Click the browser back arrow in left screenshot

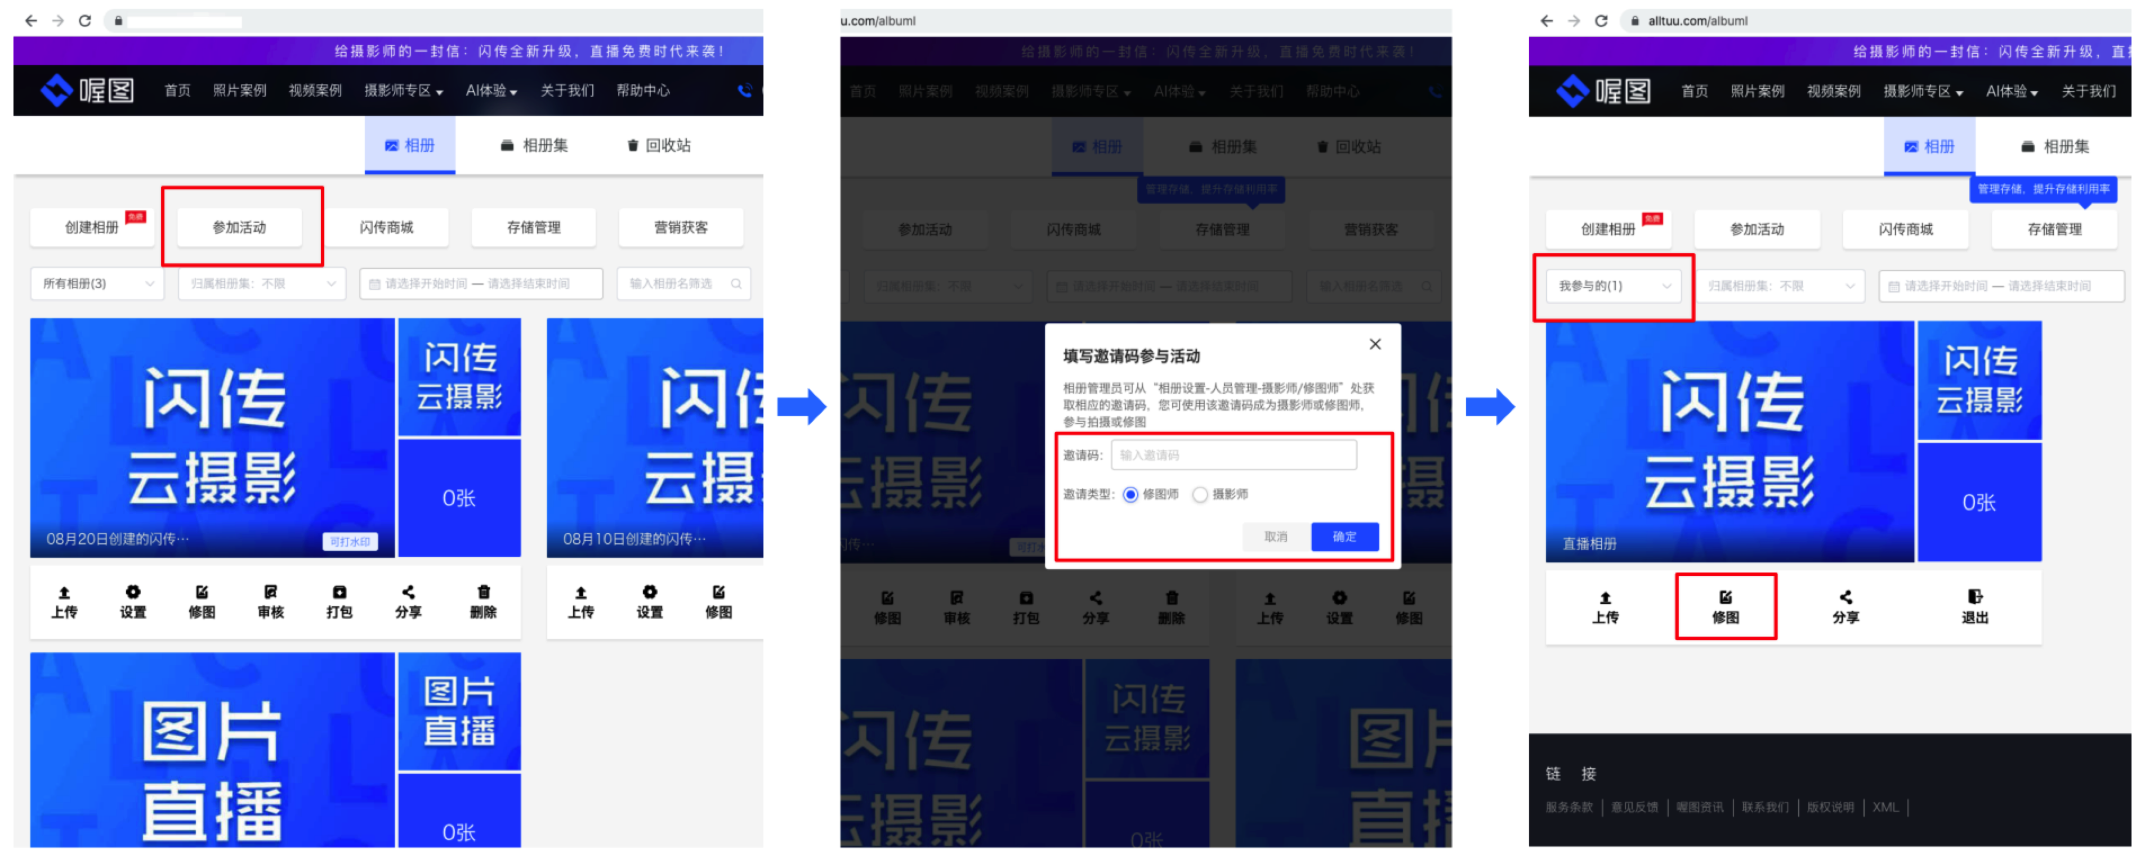point(31,21)
